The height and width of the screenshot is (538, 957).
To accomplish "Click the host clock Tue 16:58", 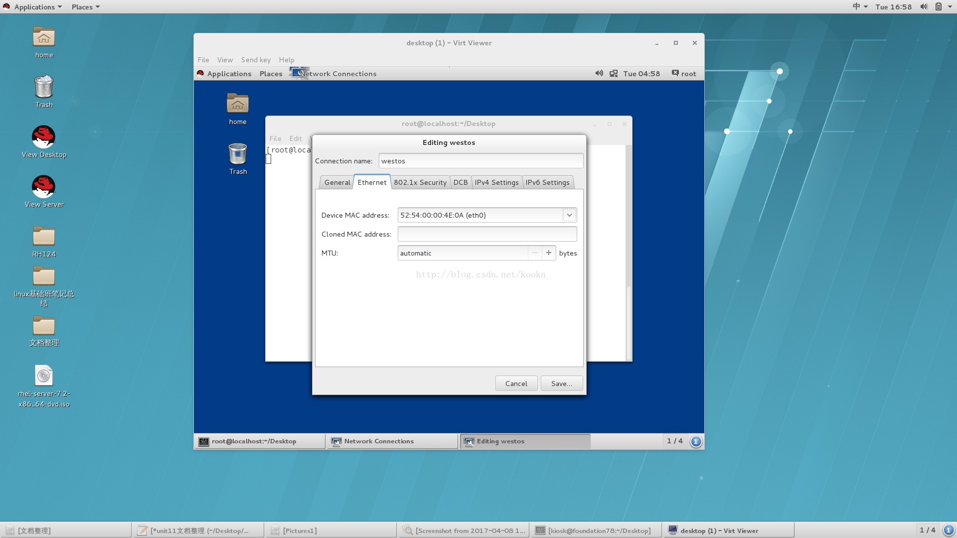I will click(x=893, y=6).
